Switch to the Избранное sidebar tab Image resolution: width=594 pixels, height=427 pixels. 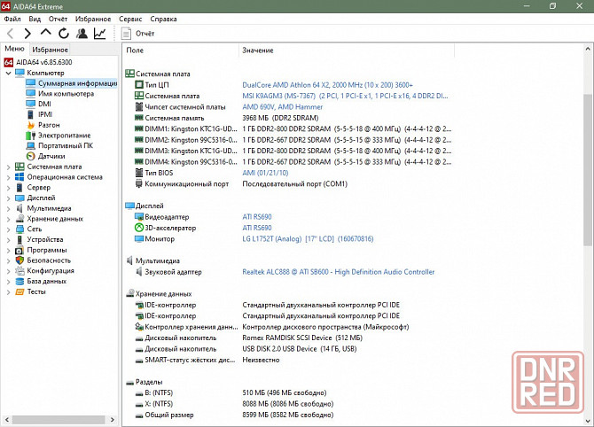click(x=50, y=50)
